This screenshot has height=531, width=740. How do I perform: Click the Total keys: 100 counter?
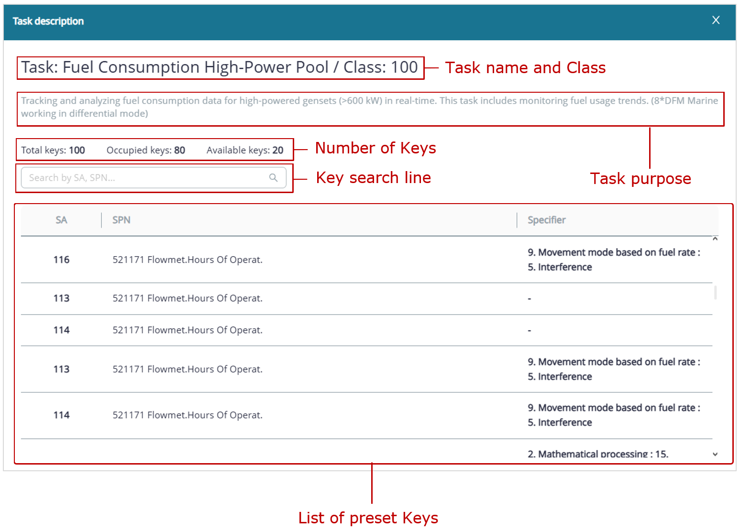(x=53, y=151)
